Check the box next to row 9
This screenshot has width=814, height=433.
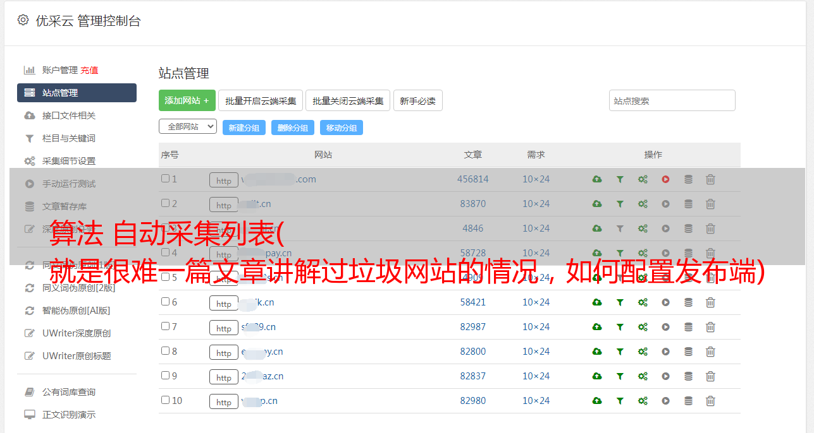tap(166, 376)
